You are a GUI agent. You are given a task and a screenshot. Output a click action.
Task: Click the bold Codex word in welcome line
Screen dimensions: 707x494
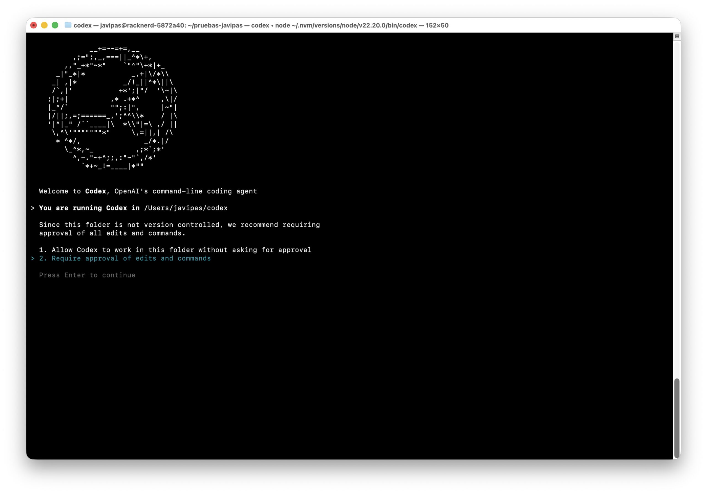pos(96,191)
